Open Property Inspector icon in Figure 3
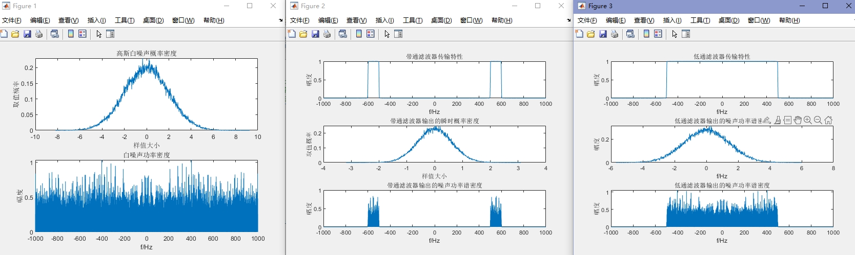855x255 pixels. click(686, 34)
